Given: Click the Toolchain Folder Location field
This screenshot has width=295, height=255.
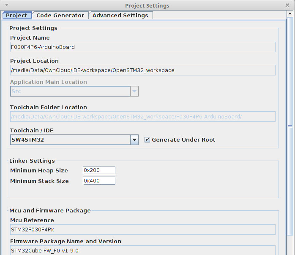Looking at the screenshot, I should (143, 116).
